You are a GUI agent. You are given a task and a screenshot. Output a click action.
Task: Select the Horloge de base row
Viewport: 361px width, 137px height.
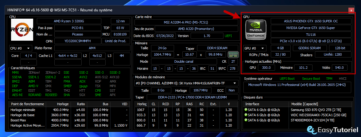(69, 115)
